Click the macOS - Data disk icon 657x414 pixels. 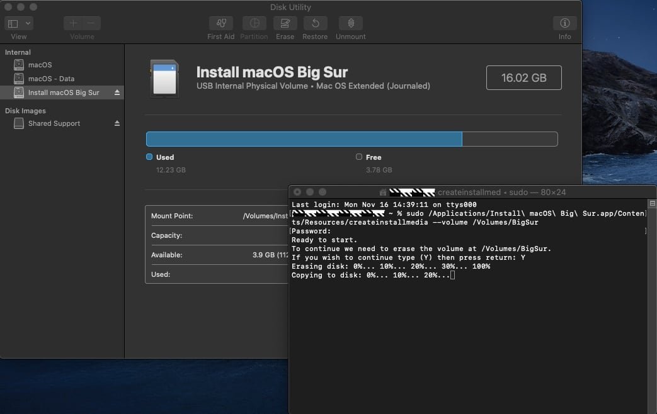[19, 79]
